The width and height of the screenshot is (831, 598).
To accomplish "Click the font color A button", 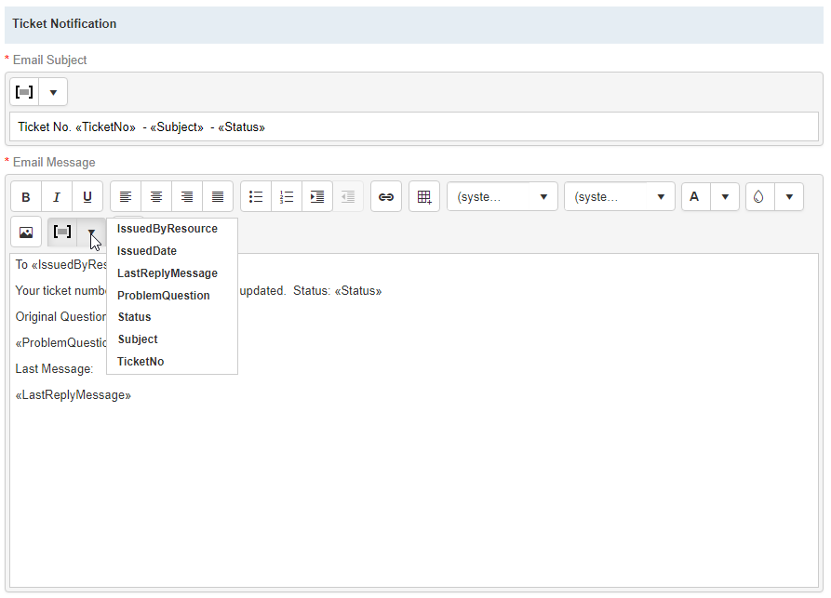I will [x=695, y=197].
